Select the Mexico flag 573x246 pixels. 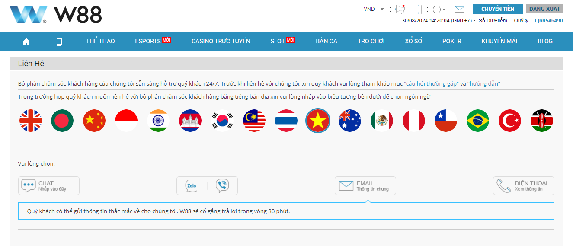coord(382,121)
